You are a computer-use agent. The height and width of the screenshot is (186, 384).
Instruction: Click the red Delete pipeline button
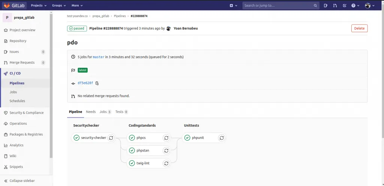(359, 28)
